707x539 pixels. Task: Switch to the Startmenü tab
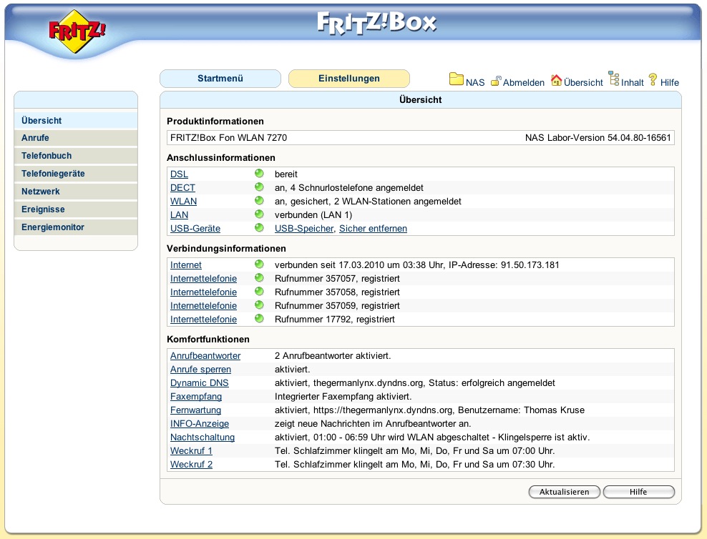coord(220,79)
